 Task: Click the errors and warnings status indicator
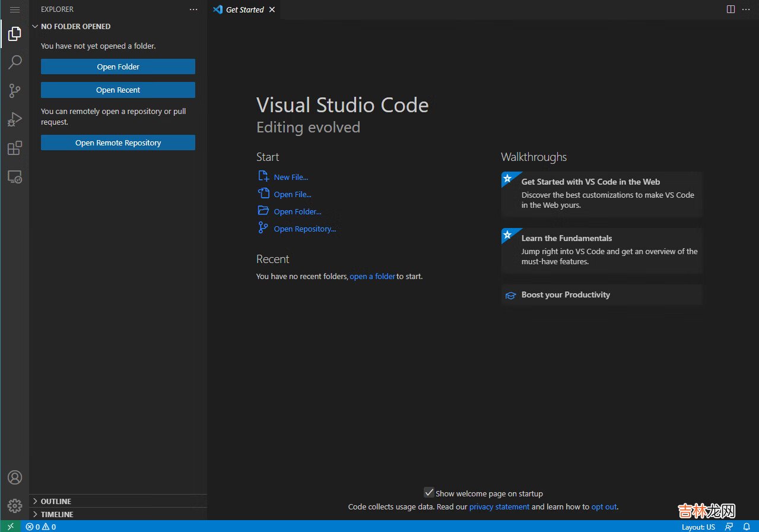point(41,527)
